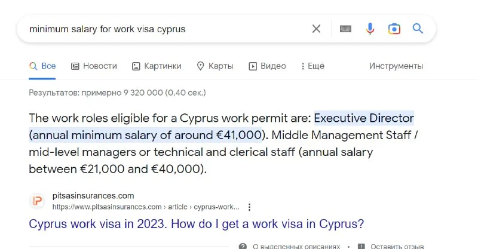The width and height of the screenshot is (478, 249).
Task: Switch to the Картинки tab
Action: pyautogui.click(x=157, y=66)
